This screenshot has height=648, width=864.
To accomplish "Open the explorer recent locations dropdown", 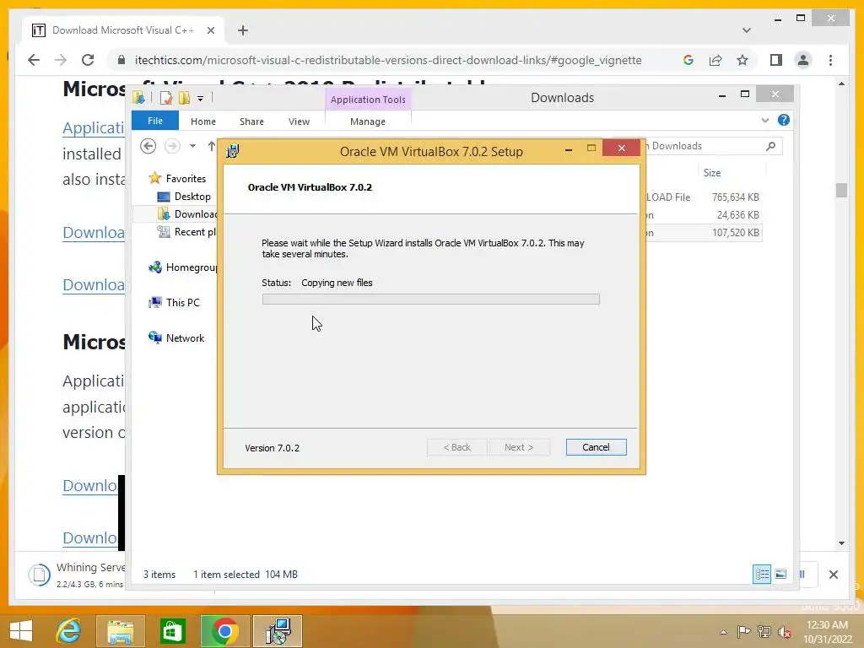I will [x=192, y=146].
